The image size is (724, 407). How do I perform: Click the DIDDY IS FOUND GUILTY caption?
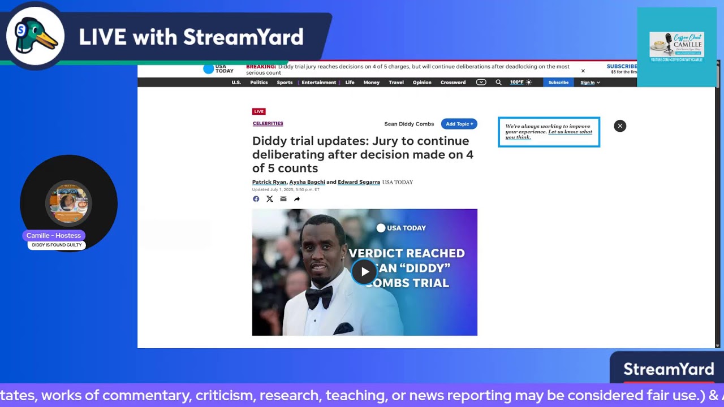57,245
